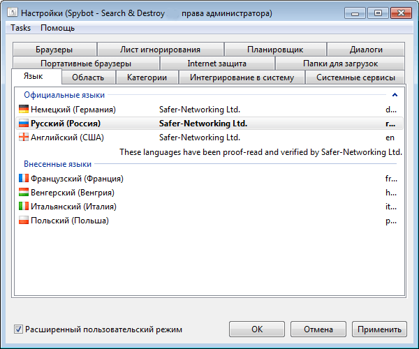Click the Применить button
The height and width of the screenshot is (349, 419).
coord(379,329)
